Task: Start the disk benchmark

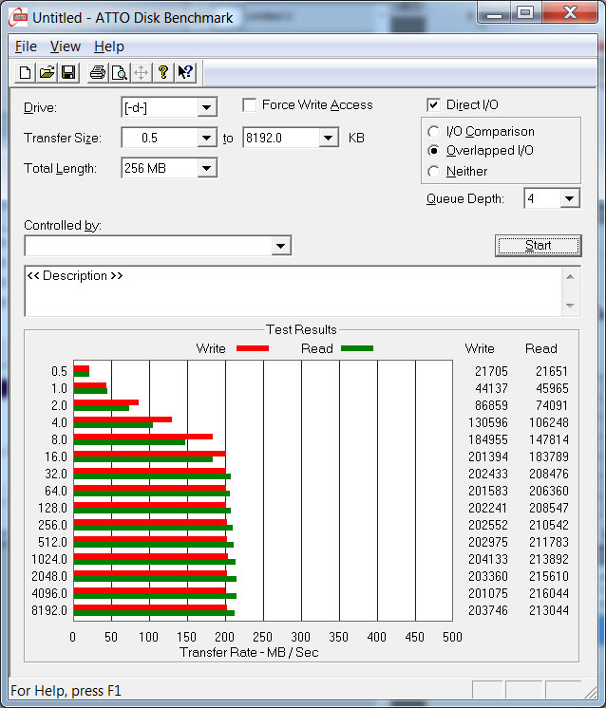Action: (x=538, y=246)
